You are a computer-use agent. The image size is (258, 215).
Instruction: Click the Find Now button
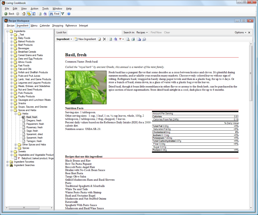click(156, 32)
